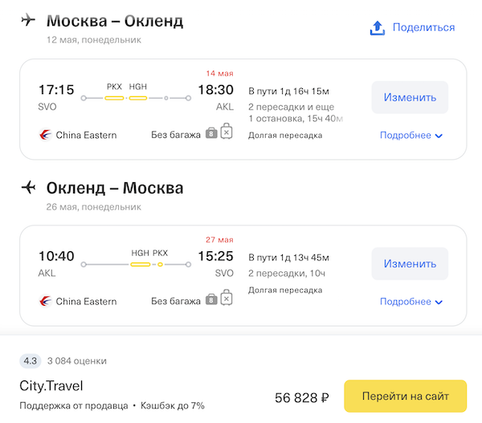Click the outbound departing plane icon
Screen dimensions: 482x423
pyautogui.click(x=28, y=20)
